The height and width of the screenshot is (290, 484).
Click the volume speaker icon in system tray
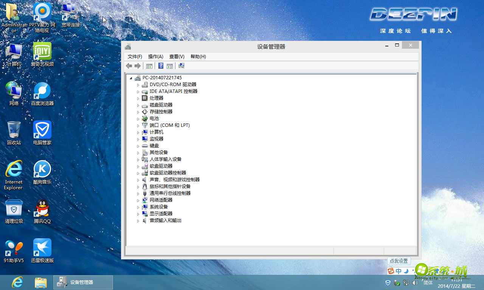pos(415,283)
